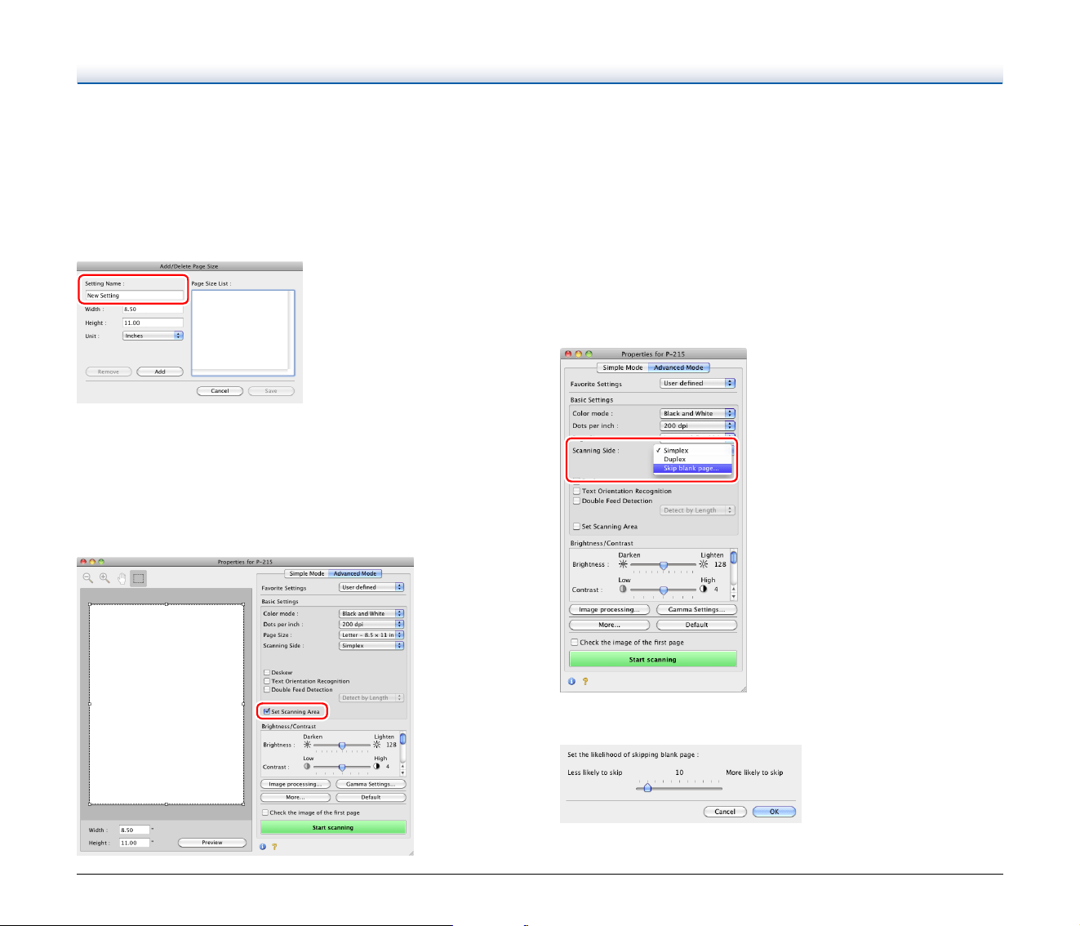Screen dimensions: 1080x926
Task: Click Cancel in skip blank page dialog
Action: 725,812
